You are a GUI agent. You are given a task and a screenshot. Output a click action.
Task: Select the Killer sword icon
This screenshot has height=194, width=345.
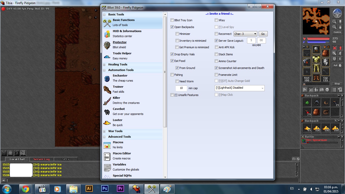[x=107, y=101]
